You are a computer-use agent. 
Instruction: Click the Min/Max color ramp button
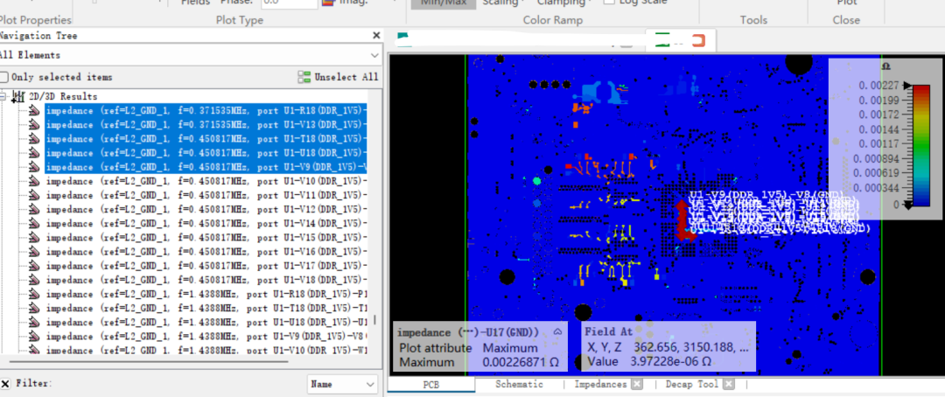pos(443,3)
